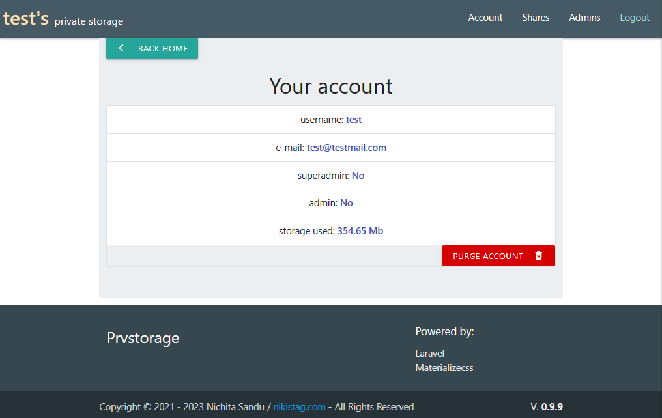Open the Account menu item

tap(485, 18)
